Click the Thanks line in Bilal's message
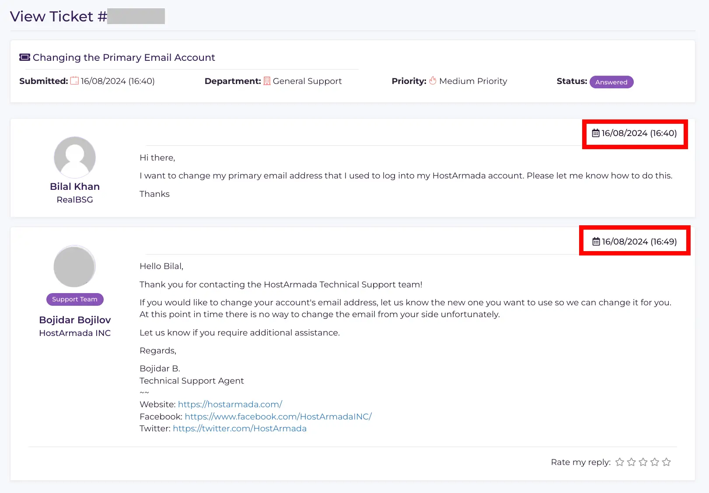This screenshot has width=709, height=493. (154, 194)
